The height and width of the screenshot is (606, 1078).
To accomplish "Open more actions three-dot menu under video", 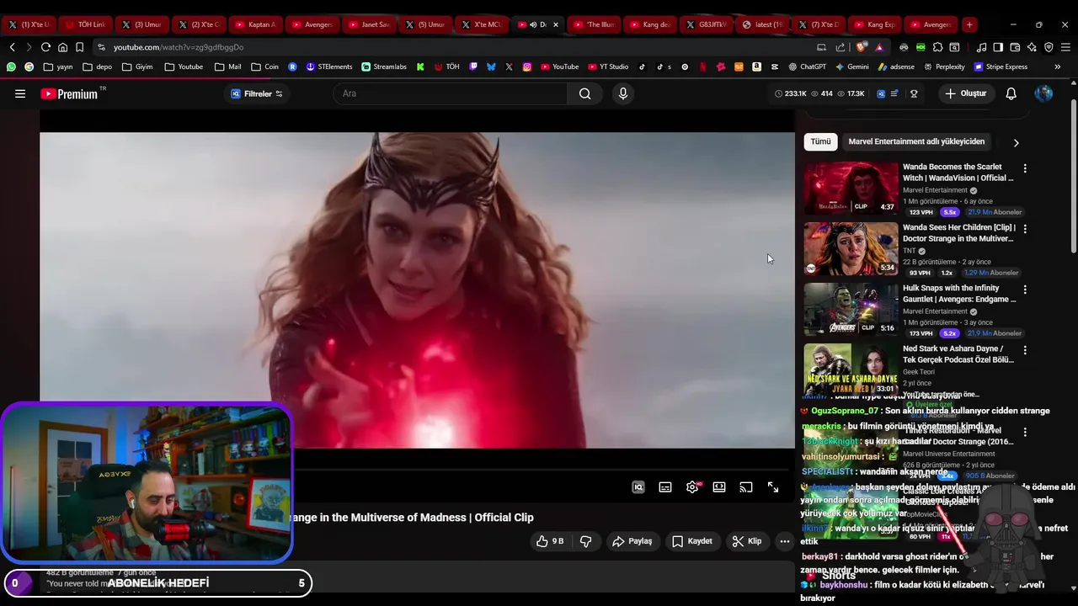I will 785,541.
